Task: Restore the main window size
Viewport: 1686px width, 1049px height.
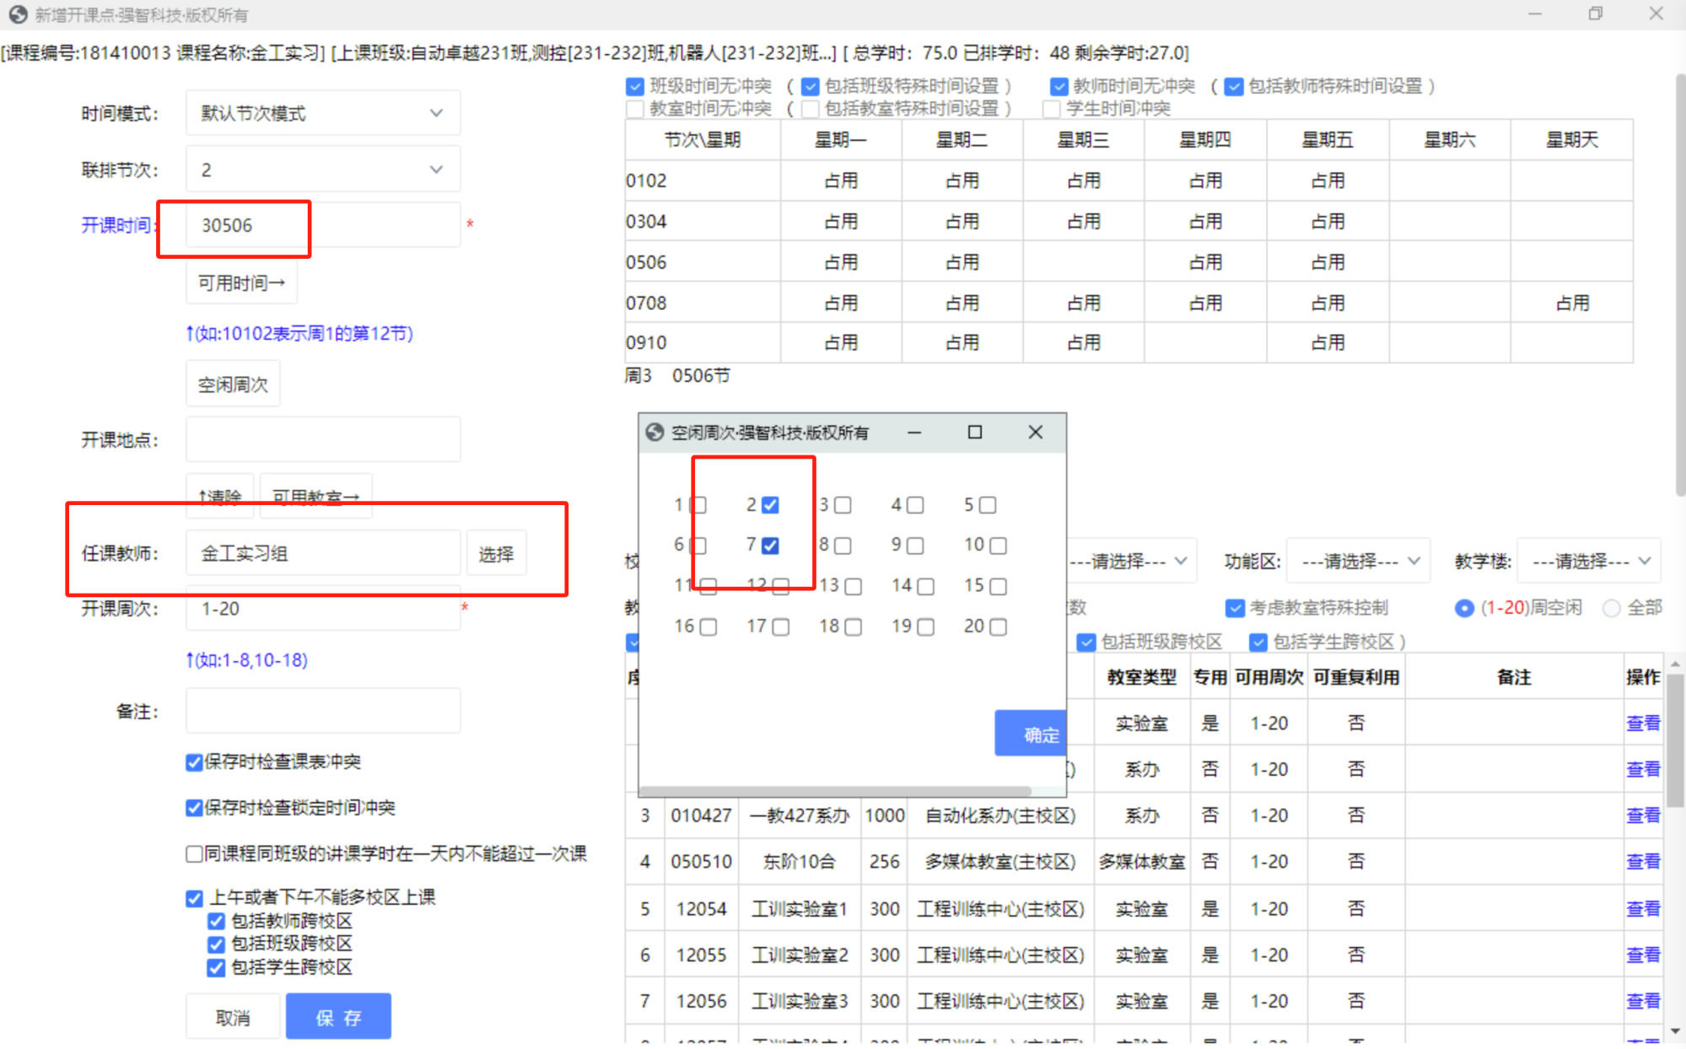Action: point(1595,14)
